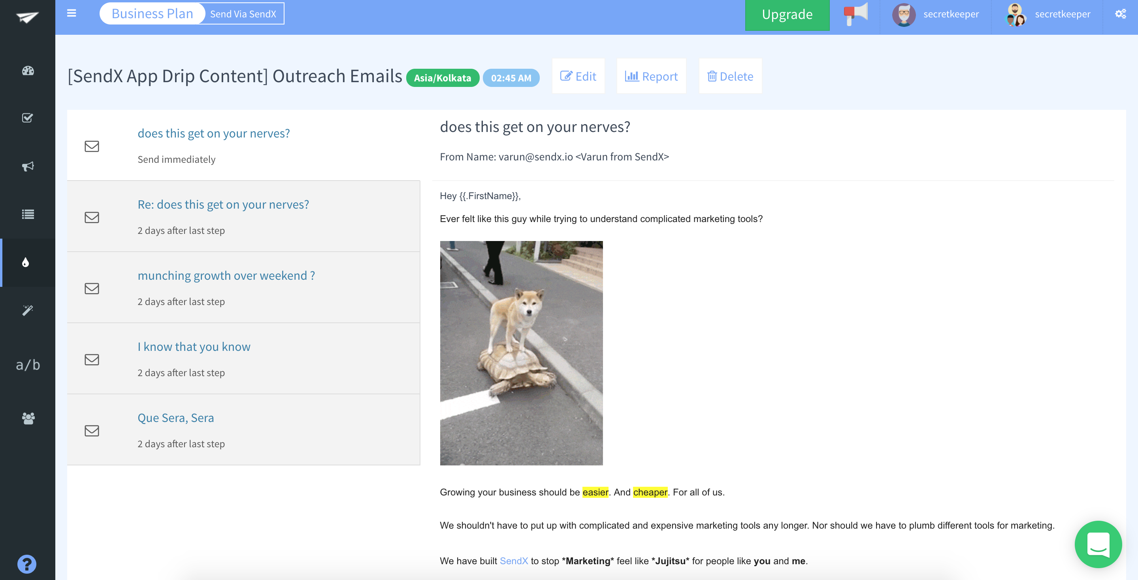This screenshot has width=1138, height=580.
Task: Click envelope icon for 'Que Sera, Sera'
Action: 92,431
